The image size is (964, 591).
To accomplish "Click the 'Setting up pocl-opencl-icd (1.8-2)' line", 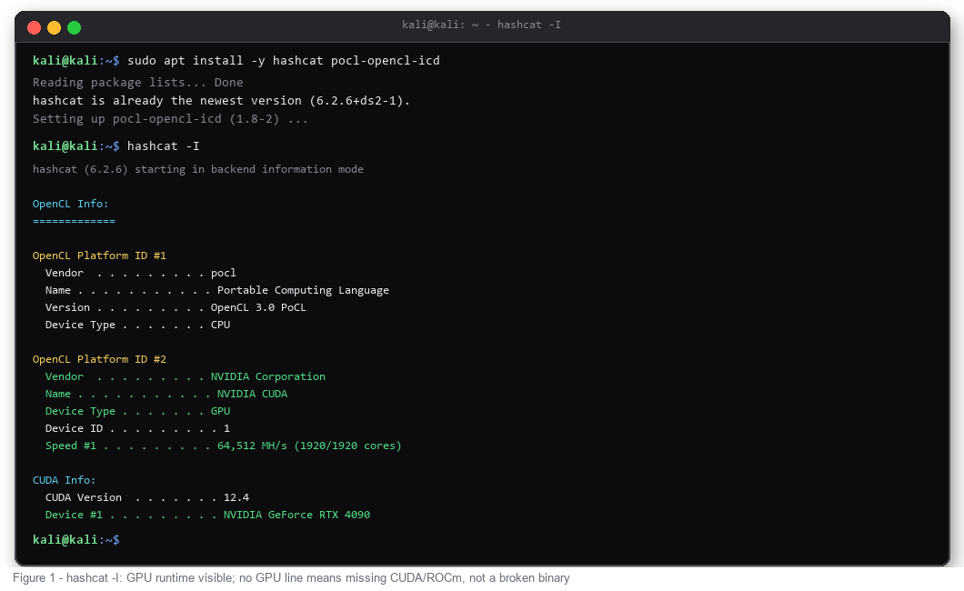I will (170, 118).
